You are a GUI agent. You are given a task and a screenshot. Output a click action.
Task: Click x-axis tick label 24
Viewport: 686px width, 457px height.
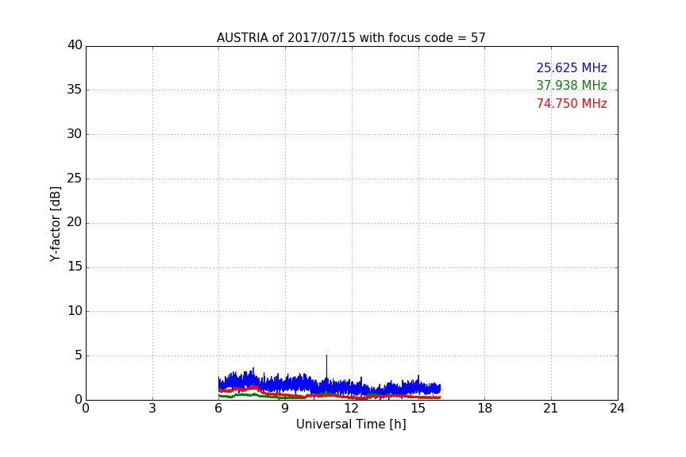(x=617, y=409)
